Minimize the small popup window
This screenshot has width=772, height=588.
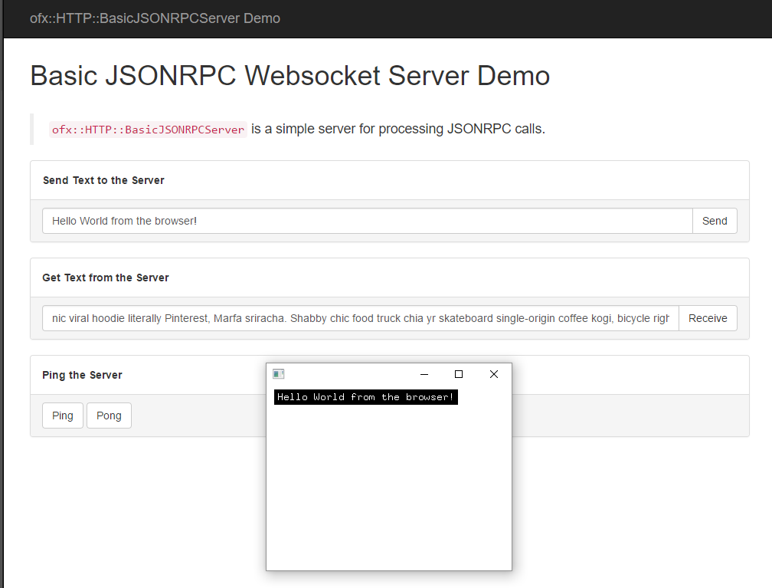pos(424,374)
